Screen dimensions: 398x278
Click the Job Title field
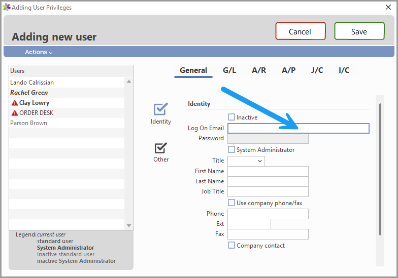point(268,191)
